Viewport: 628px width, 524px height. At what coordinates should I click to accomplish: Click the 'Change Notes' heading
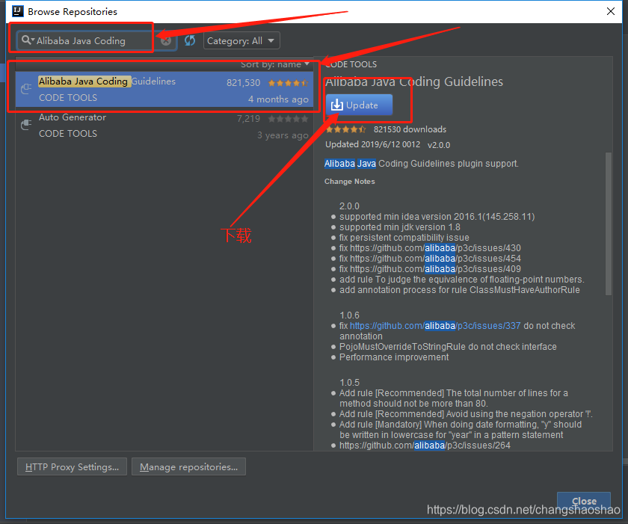(x=350, y=182)
